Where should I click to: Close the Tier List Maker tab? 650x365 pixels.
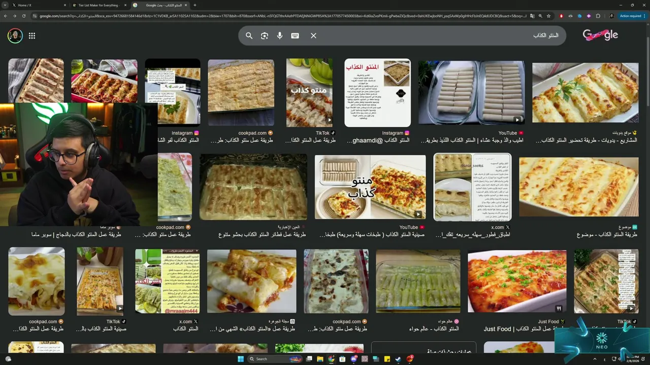tap(125, 5)
